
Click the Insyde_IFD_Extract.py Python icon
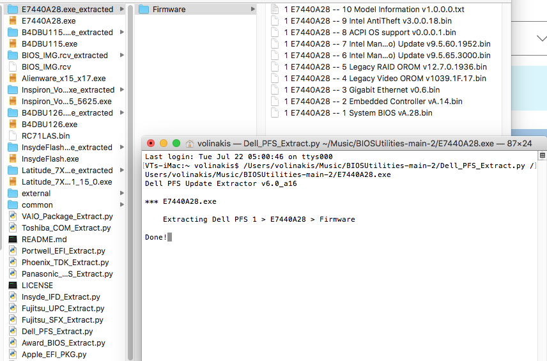(x=13, y=297)
